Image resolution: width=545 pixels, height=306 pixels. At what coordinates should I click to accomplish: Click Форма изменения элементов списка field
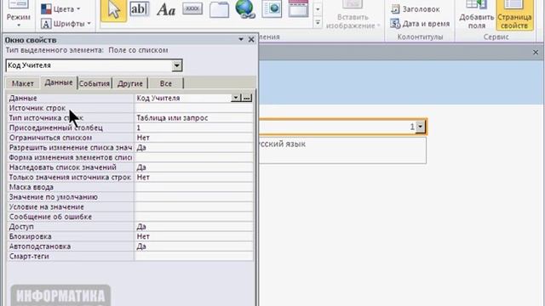point(193,157)
